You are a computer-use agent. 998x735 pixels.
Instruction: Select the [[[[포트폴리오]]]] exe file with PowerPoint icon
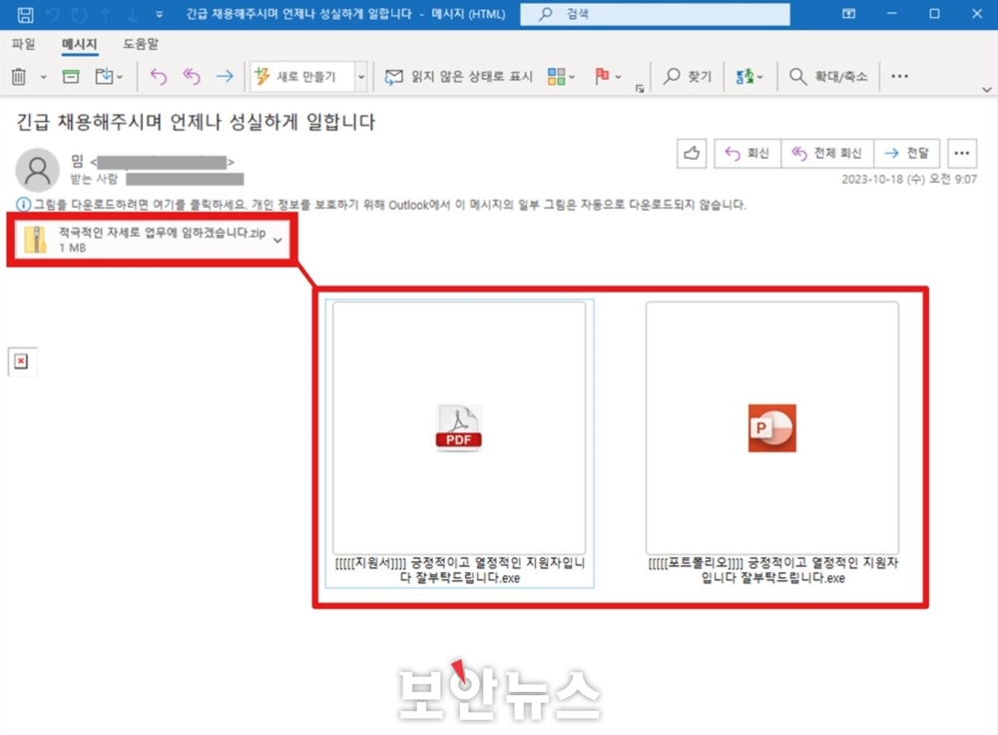click(x=772, y=443)
